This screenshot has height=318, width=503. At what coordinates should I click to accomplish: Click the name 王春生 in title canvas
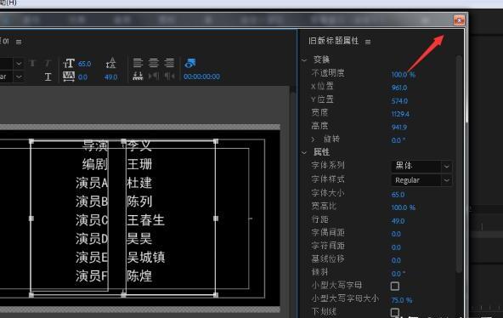coord(145,220)
